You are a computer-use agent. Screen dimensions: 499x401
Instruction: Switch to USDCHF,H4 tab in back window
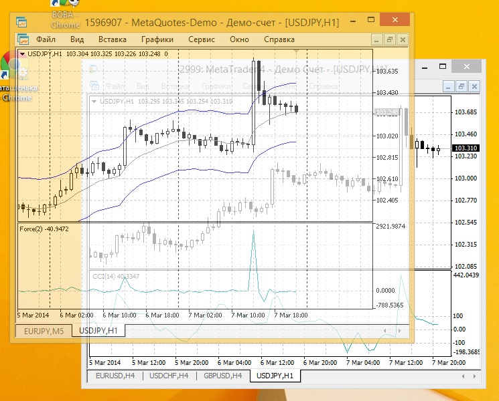169,376
